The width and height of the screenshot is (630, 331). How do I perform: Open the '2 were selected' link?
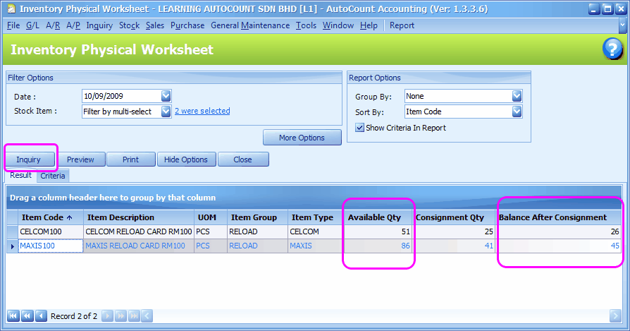202,111
